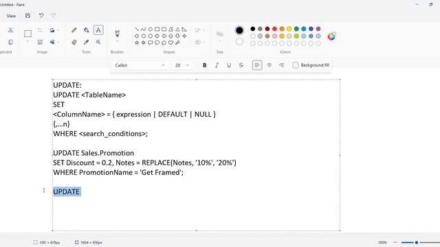Viewport: 440px width, 247px height.
Task: Toggle Strikethrough formatting
Action: (241, 65)
